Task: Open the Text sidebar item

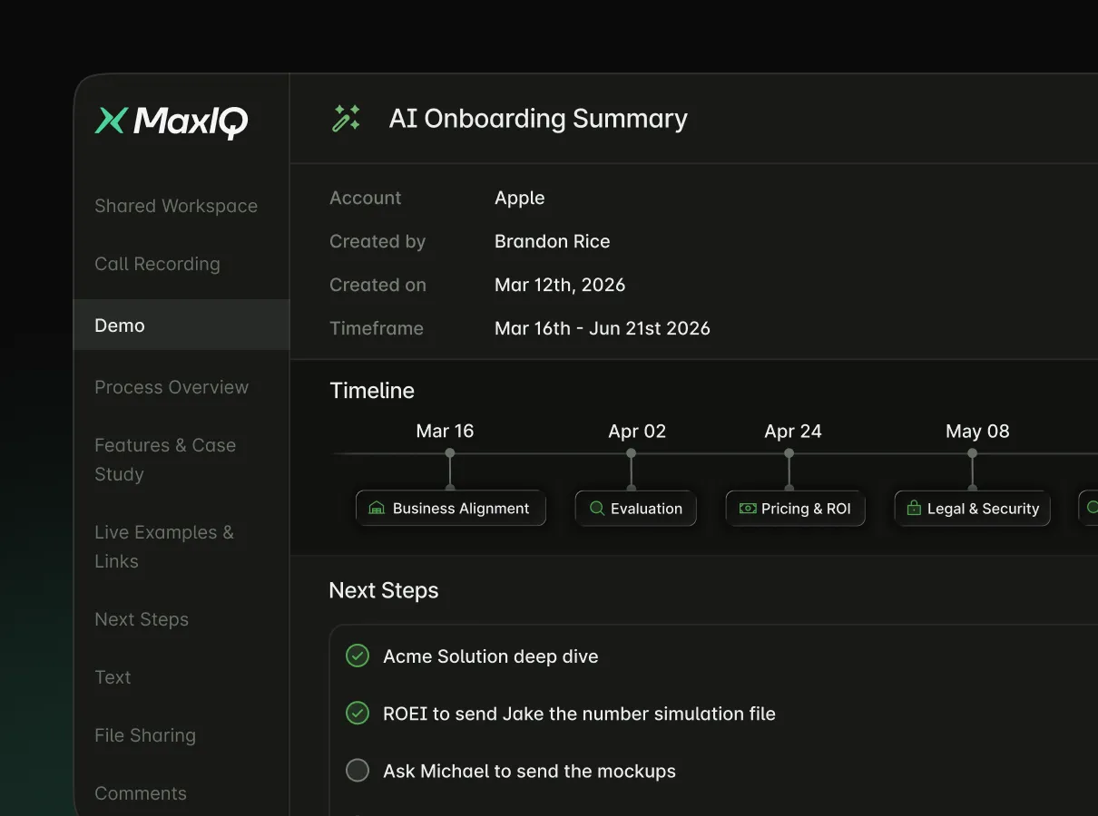Action: 113,677
